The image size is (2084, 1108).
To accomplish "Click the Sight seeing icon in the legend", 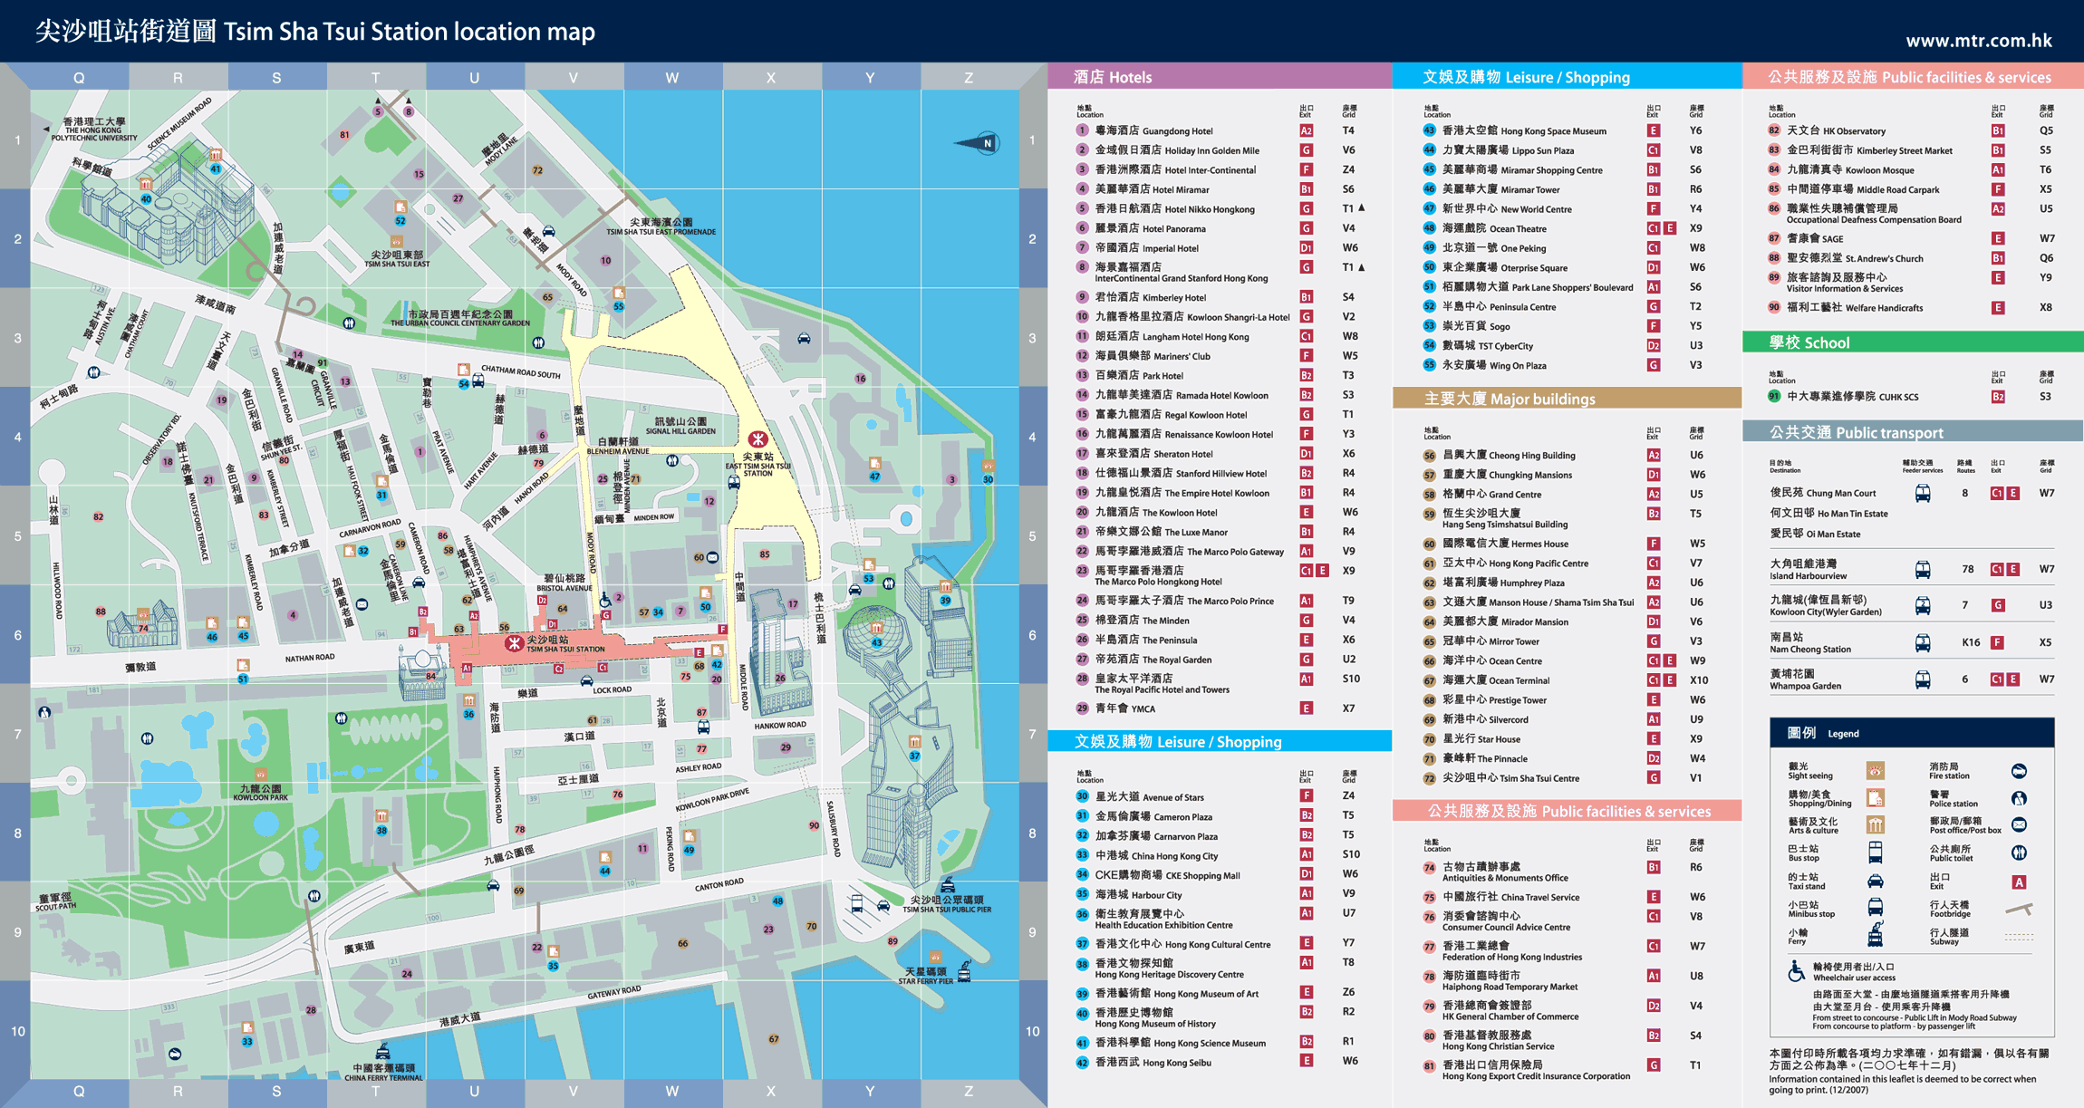I will point(1875,771).
